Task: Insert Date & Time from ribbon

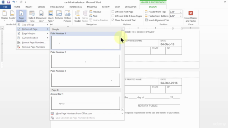Action: 32,16
